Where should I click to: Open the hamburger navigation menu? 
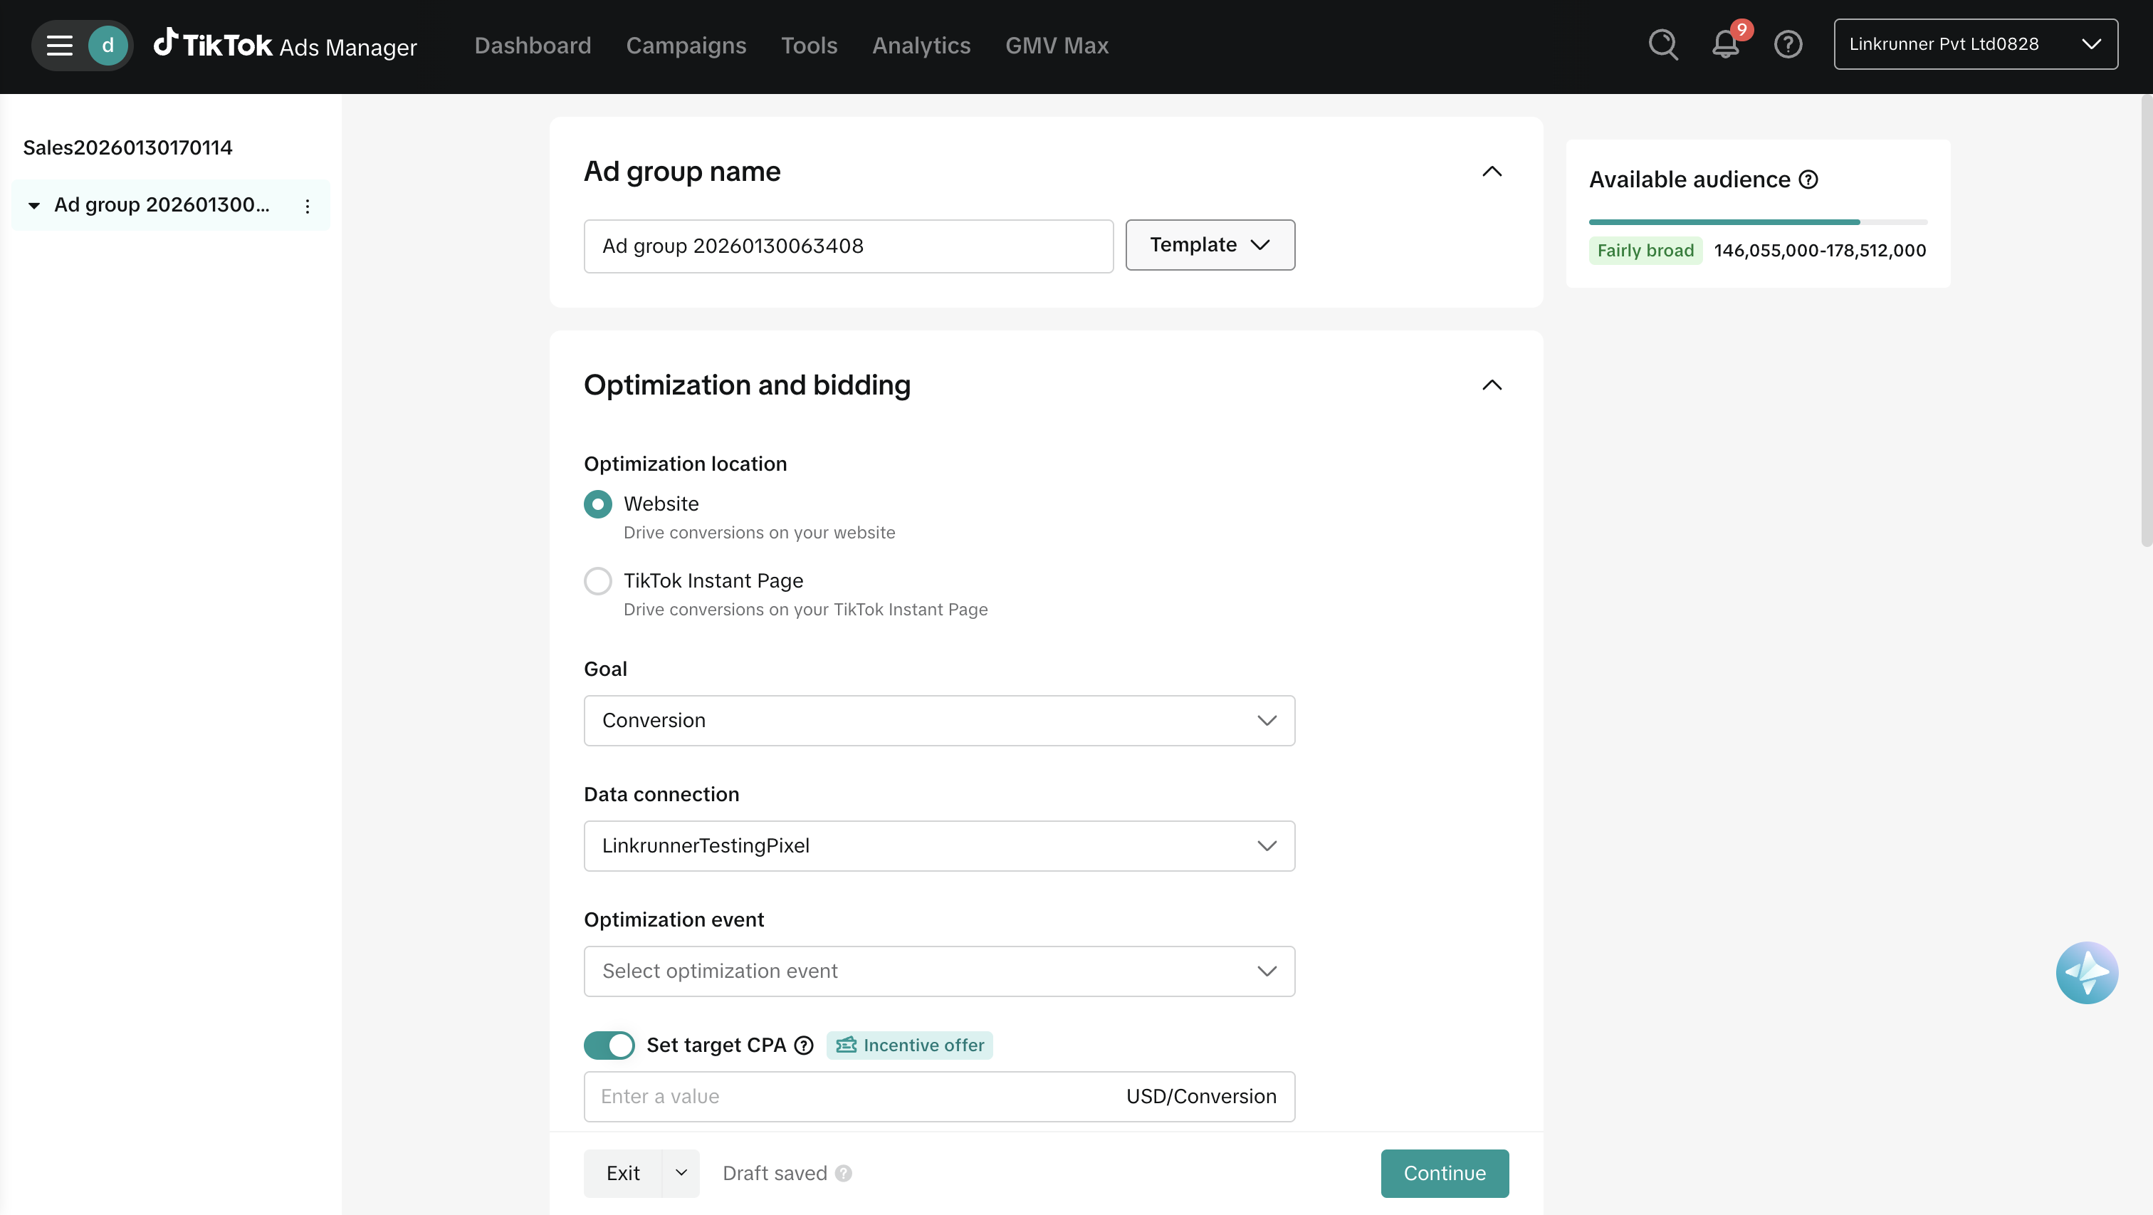(x=59, y=45)
